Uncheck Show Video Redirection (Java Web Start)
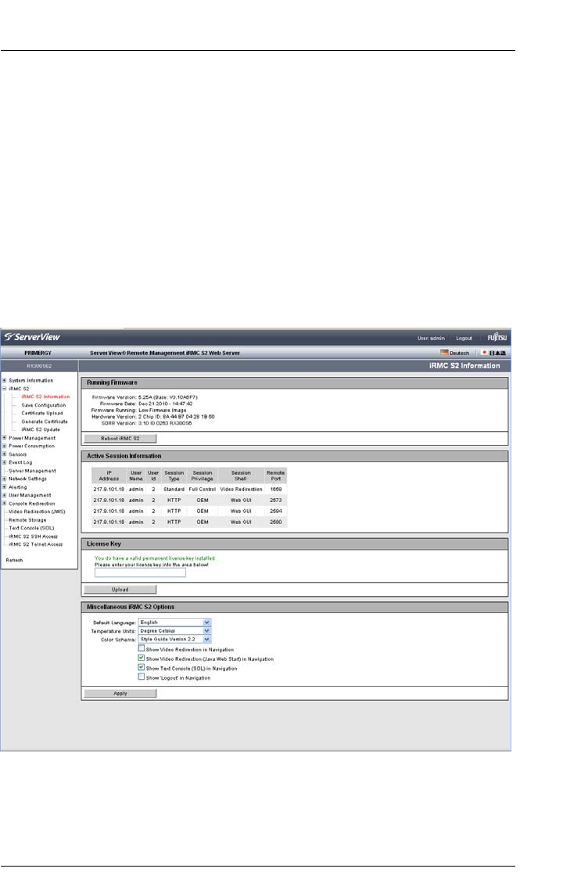563x890 pixels. [x=142, y=657]
